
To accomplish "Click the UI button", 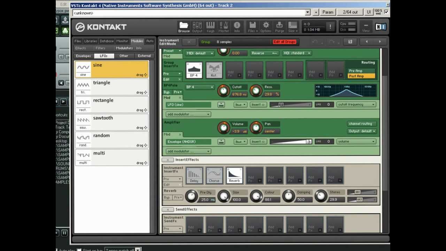I will [369, 12].
